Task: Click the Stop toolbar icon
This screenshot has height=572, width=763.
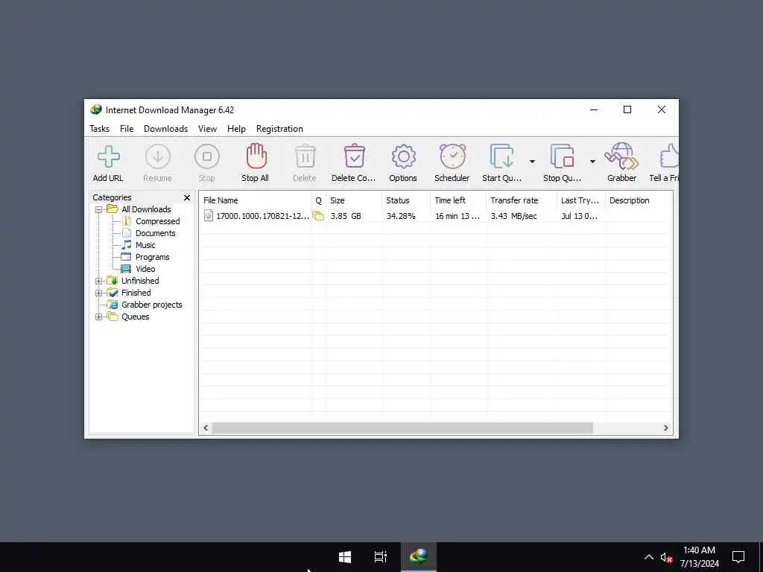Action: 207,156
